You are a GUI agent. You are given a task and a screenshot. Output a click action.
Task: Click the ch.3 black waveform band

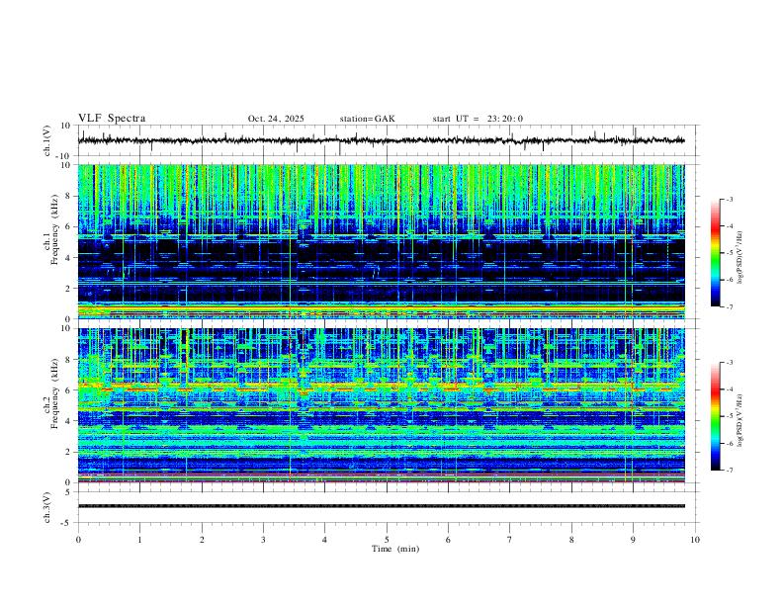381,506
